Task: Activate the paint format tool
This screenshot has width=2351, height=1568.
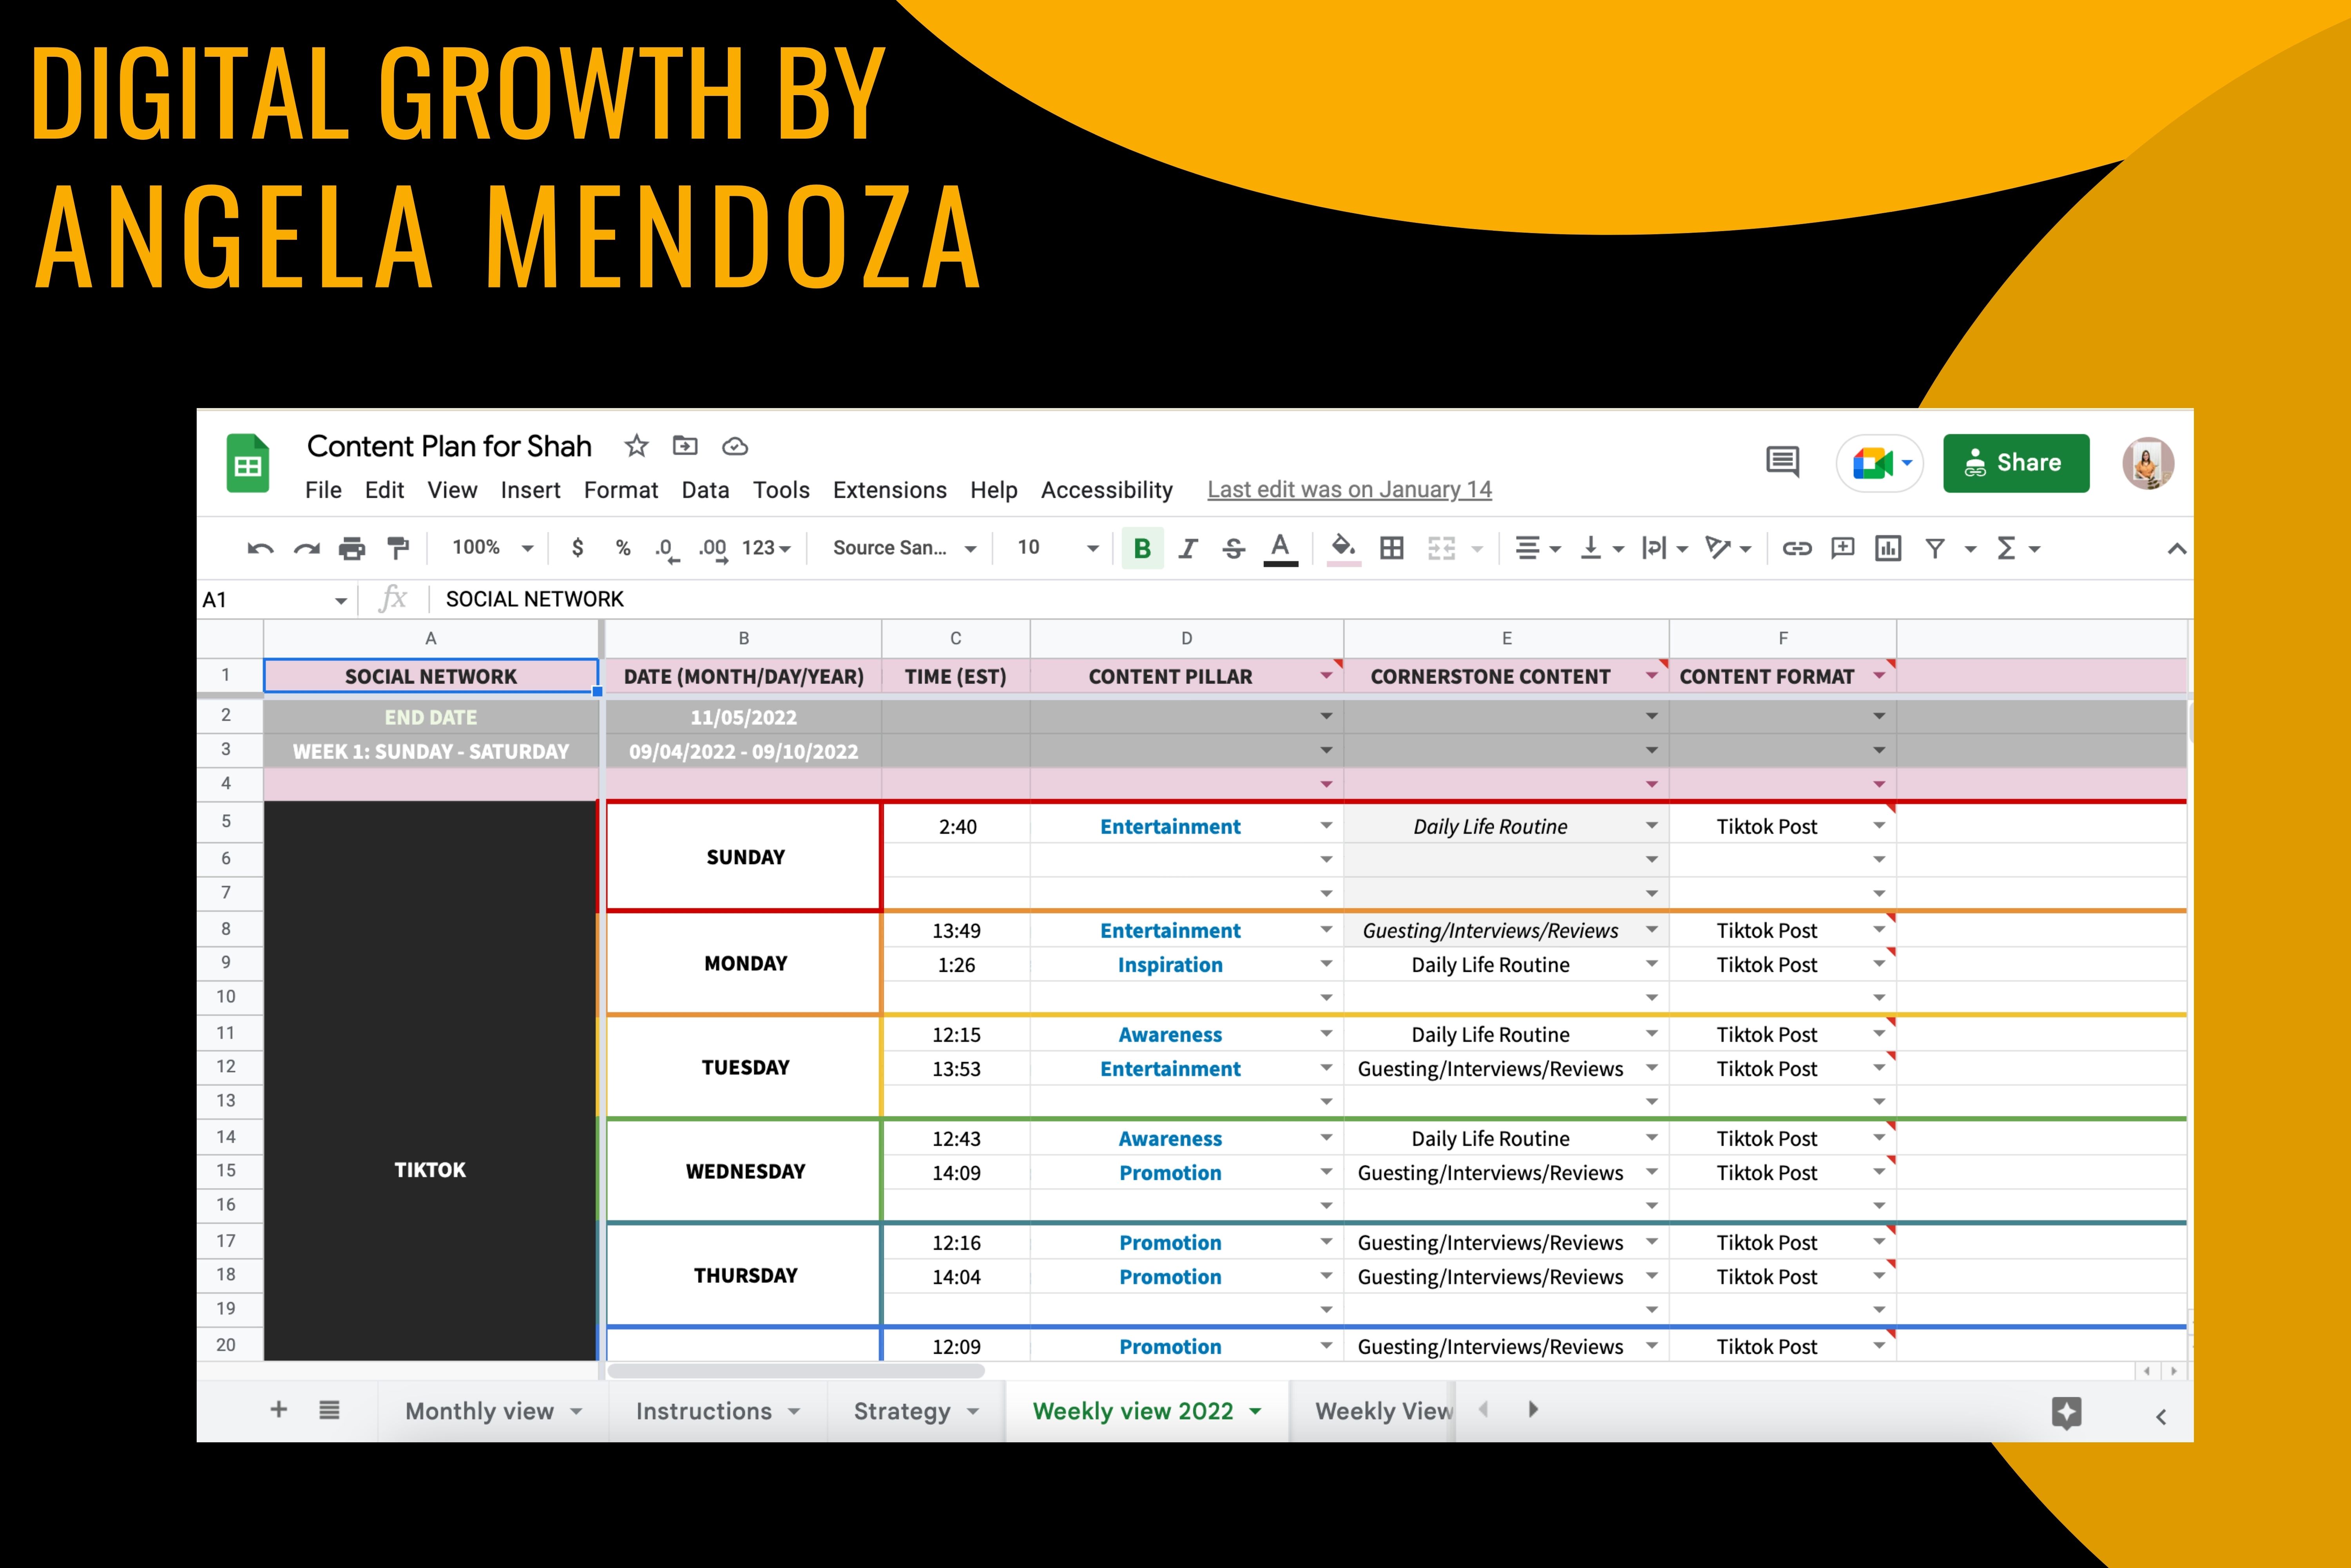Action: click(x=398, y=548)
